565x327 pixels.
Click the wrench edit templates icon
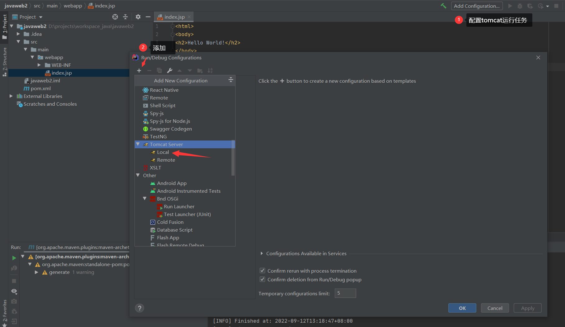[x=170, y=71]
